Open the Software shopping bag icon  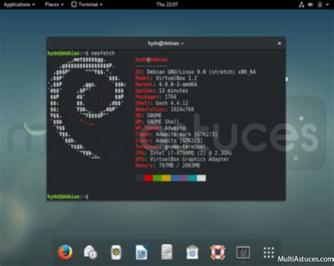(x=192, y=252)
